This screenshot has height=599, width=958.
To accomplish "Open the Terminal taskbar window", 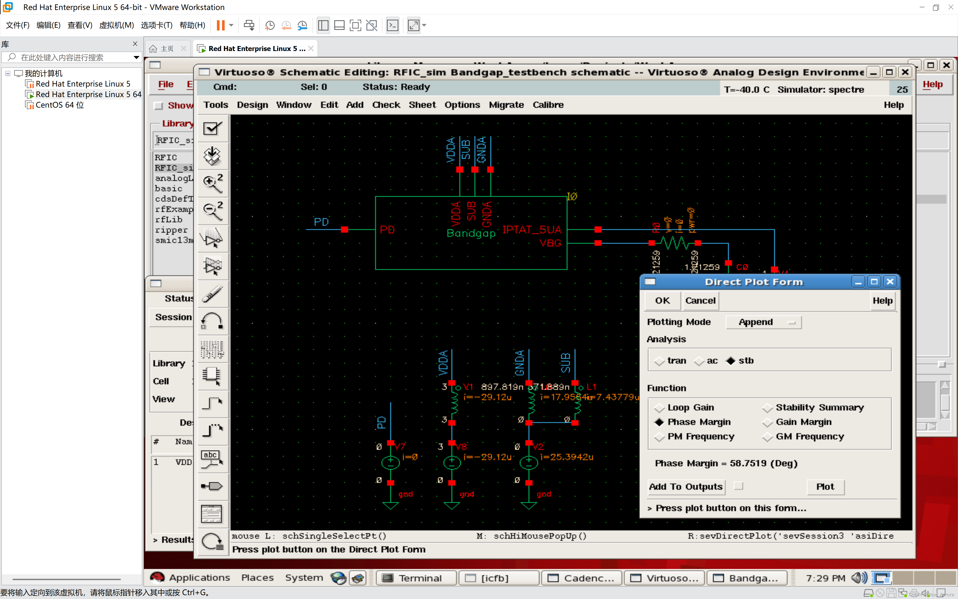I will coord(416,578).
